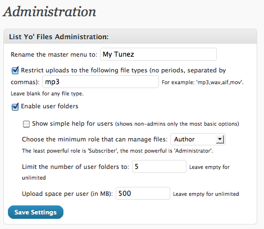The width and height of the screenshot is (264, 229).
Task: Click 'Limit the number of user folders to' label
Action: (75, 167)
